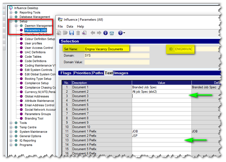This screenshot has width=226, height=162.
Task: Expand the General Options tree node
Action: (11, 136)
